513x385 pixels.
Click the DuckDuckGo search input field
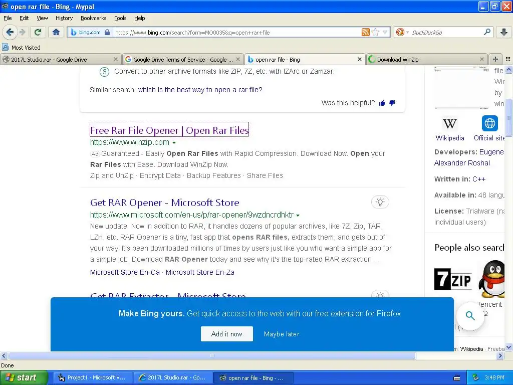click(446, 32)
